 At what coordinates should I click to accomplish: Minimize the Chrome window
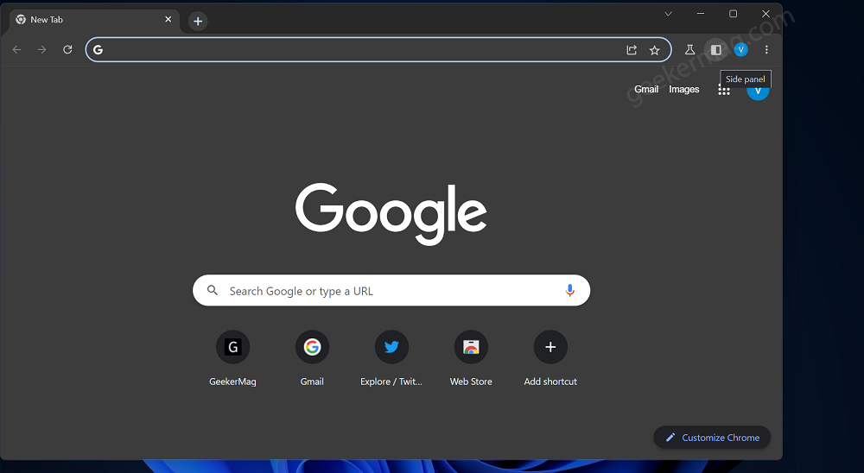tap(701, 14)
